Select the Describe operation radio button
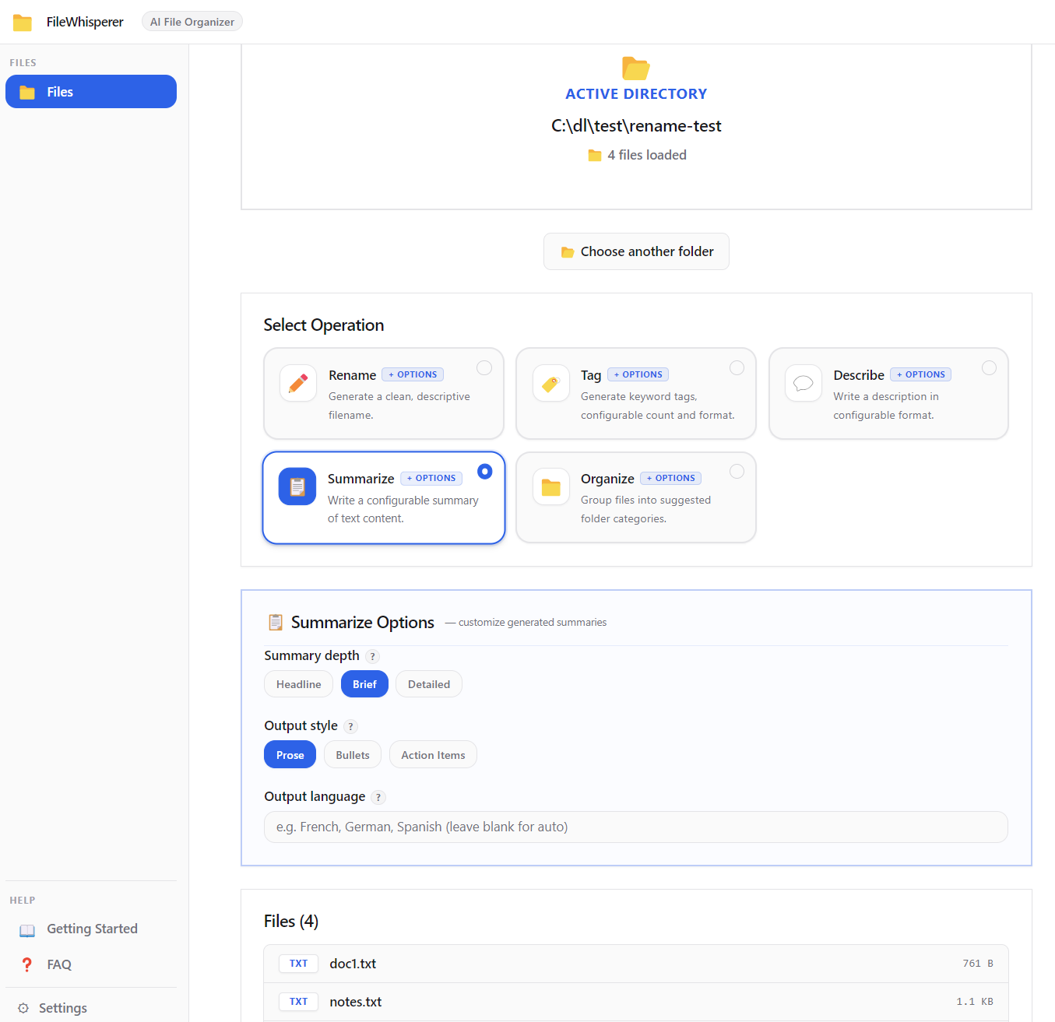Image resolution: width=1055 pixels, height=1022 pixels. pyautogui.click(x=989, y=368)
